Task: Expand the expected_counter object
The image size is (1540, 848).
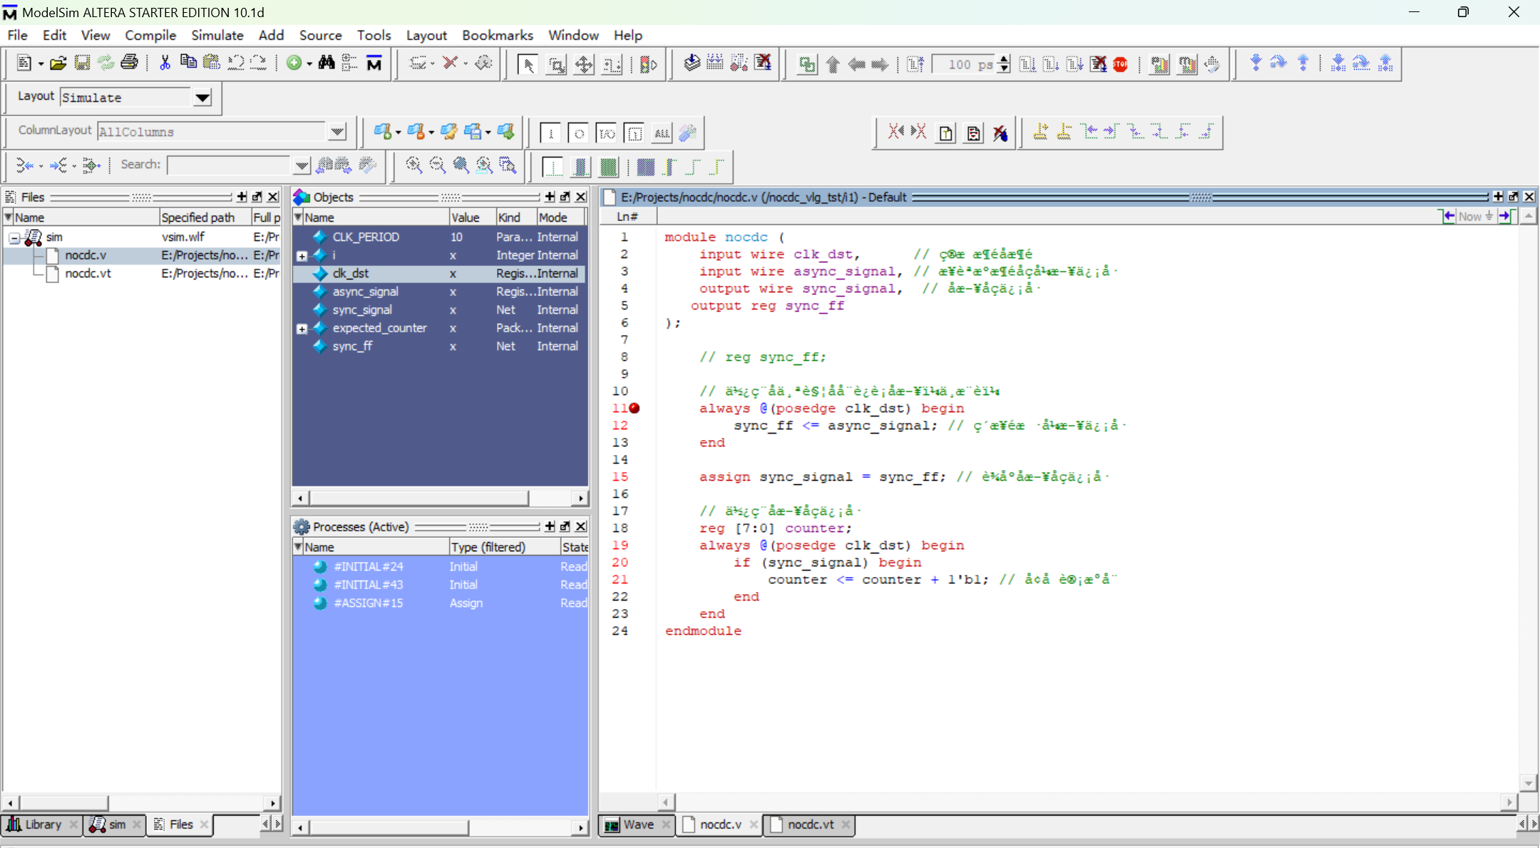Action: pos(302,329)
